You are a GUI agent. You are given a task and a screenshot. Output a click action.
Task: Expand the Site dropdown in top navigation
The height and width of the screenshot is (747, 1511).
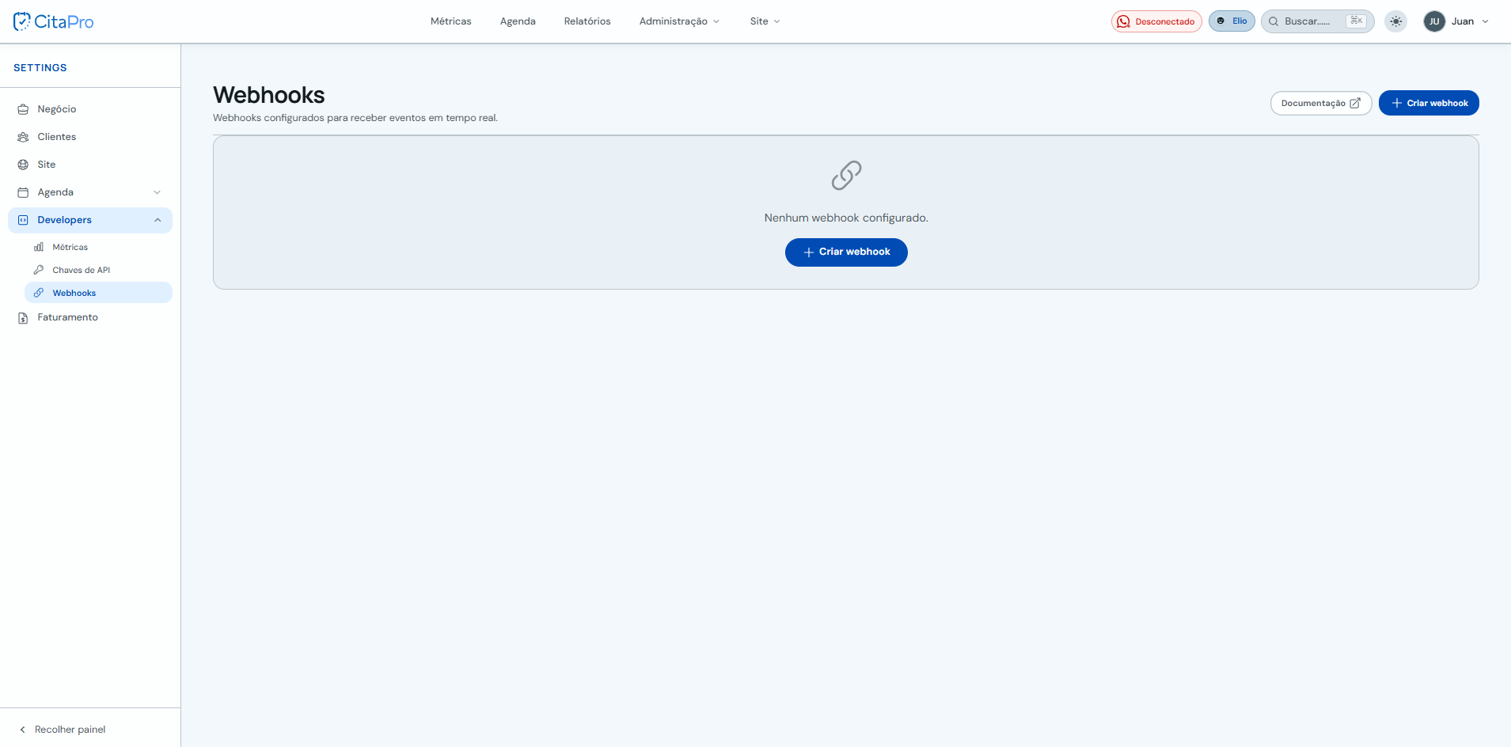tap(765, 21)
